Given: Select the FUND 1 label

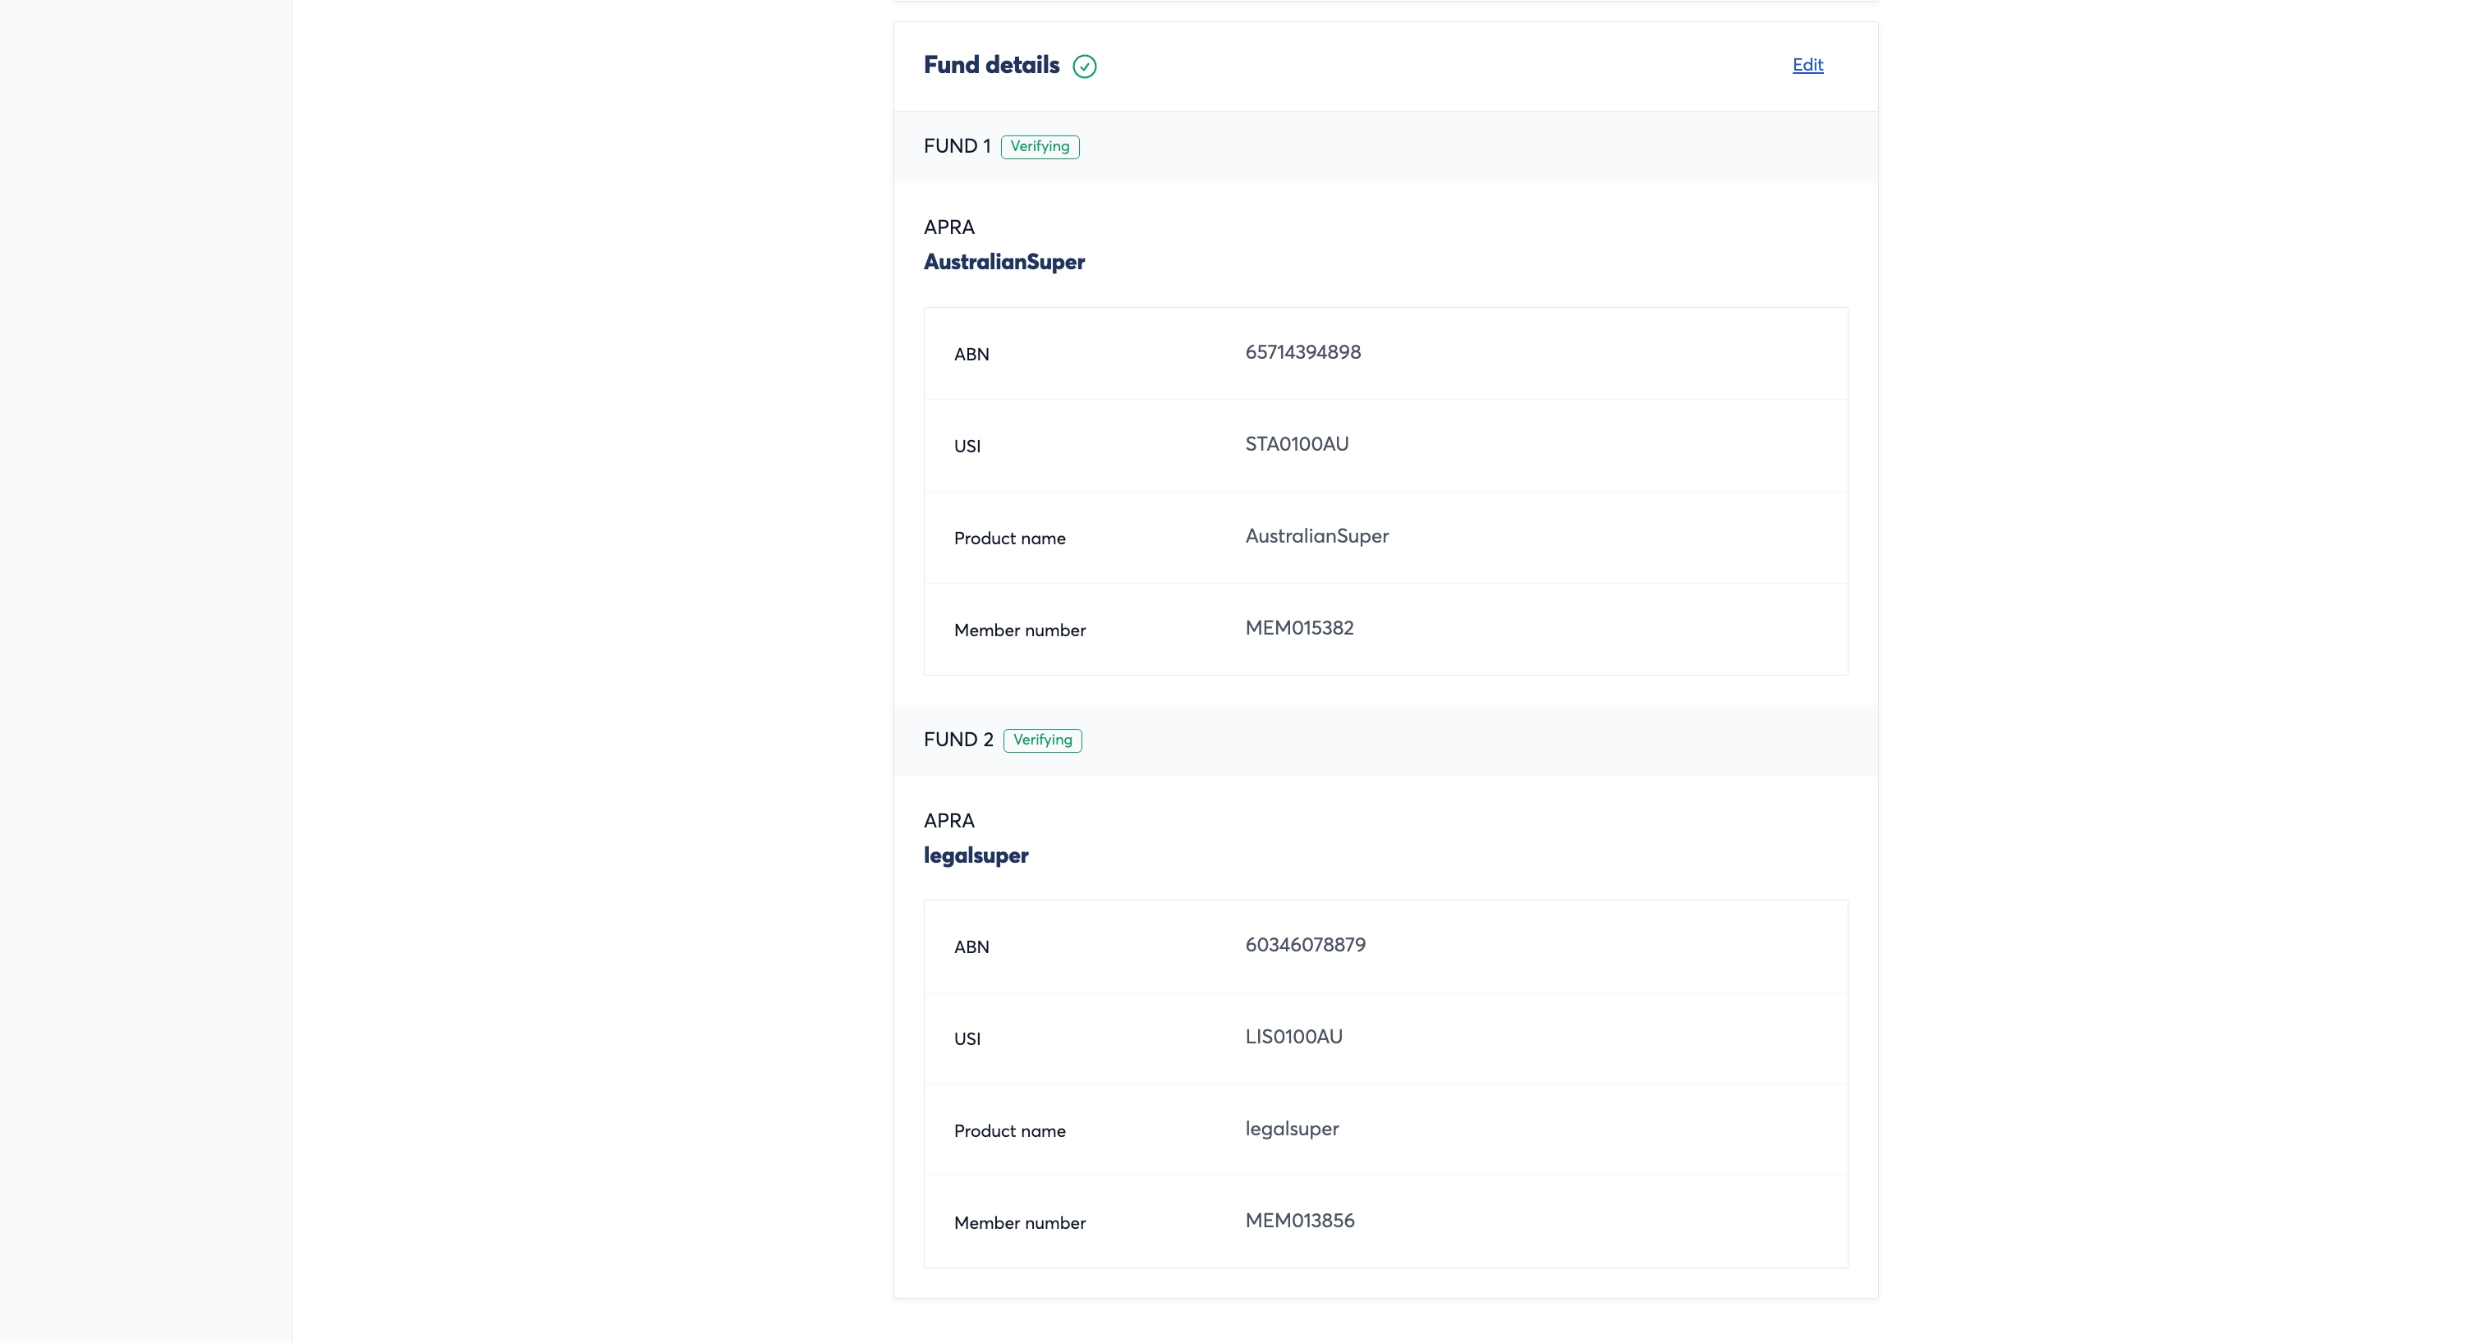Looking at the screenshot, I should point(956,146).
